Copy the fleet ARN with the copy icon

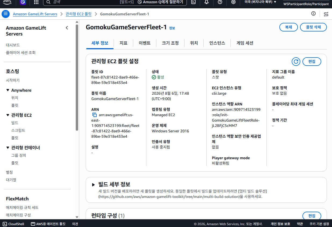pos(94,115)
